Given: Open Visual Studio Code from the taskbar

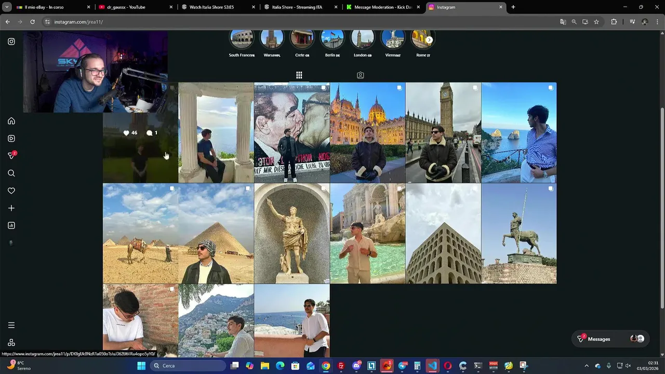Looking at the screenshot, I should coord(432,366).
